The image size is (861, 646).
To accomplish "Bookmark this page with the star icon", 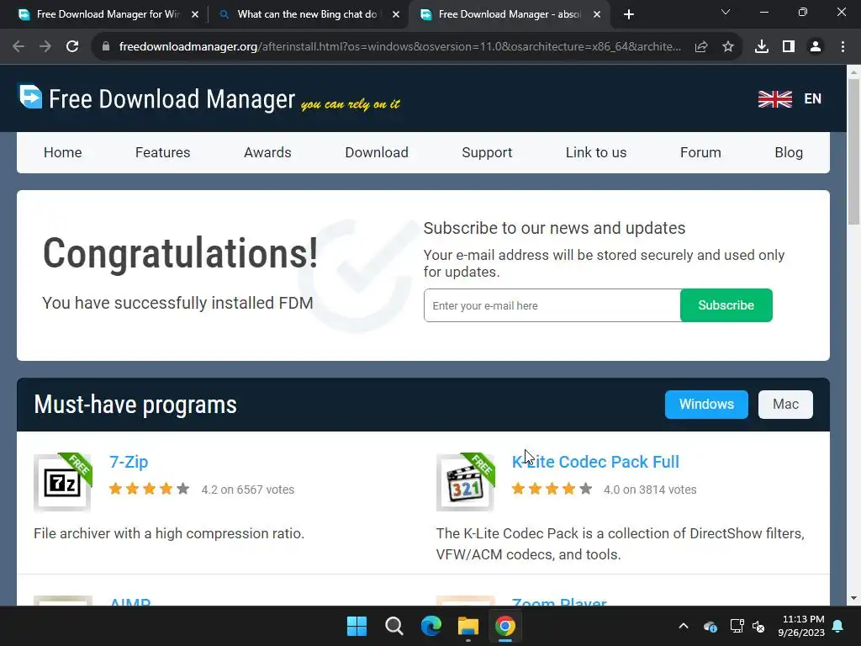I will click(x=728, y=47).
